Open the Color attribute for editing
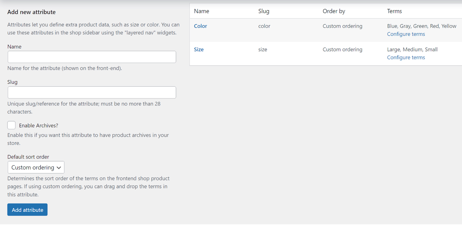This screenshot has height=225, width=462. pyautogui.click(x=200, y=26)
